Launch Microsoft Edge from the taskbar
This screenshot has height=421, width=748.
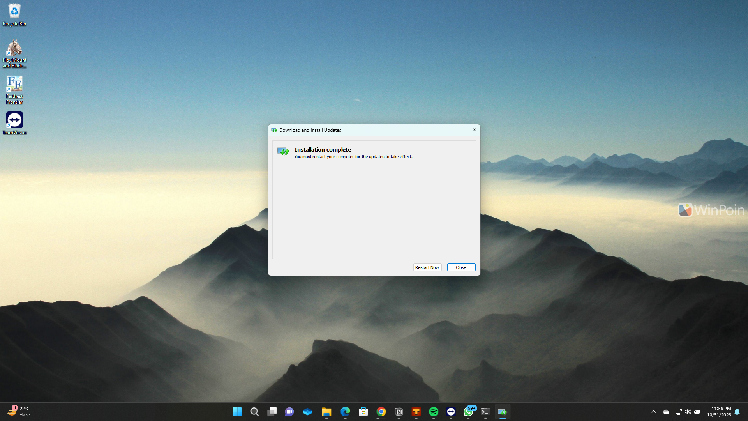click(345, 412)
